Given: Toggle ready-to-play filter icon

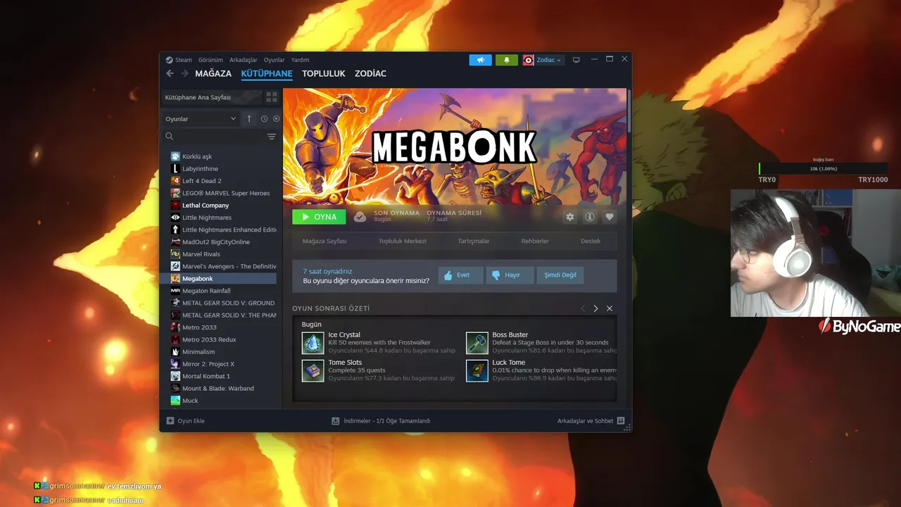Looking at the screenshot, I should pyautogui.click(x=276, y=119).
